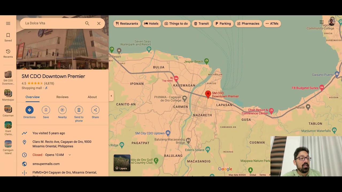Select the Jesper Beach map marker

point(207,61)
